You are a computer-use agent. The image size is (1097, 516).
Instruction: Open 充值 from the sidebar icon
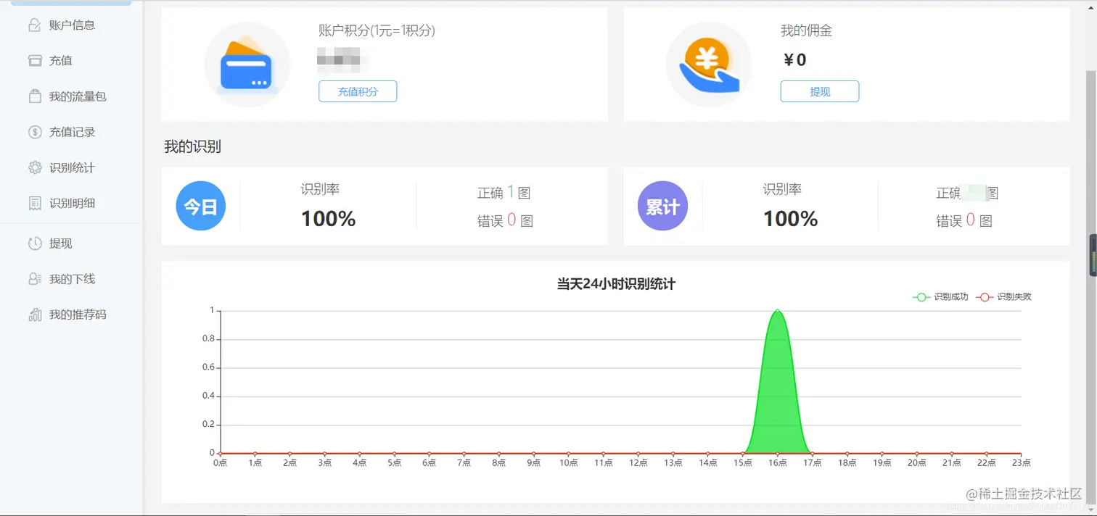pos(34,60)
